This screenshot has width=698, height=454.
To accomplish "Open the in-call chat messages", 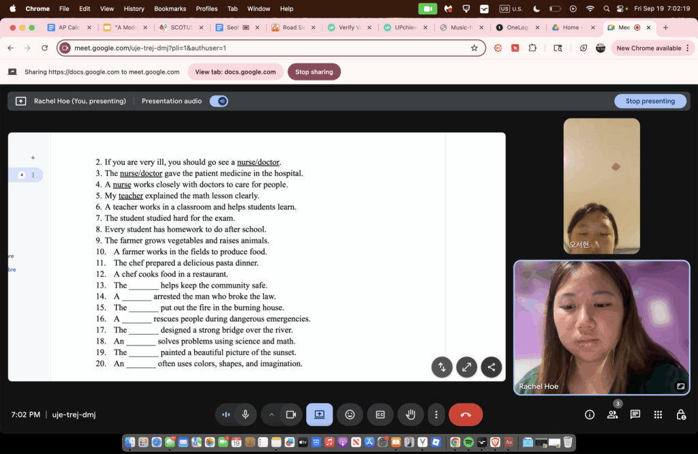I will tap(635, 414).
